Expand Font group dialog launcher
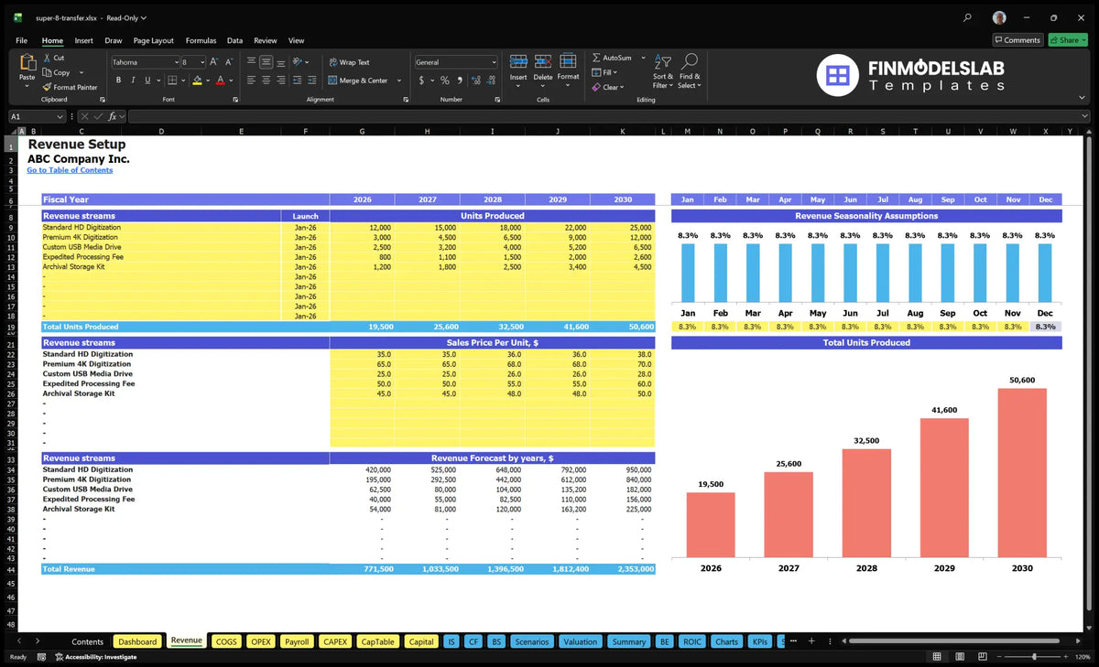 235,99
